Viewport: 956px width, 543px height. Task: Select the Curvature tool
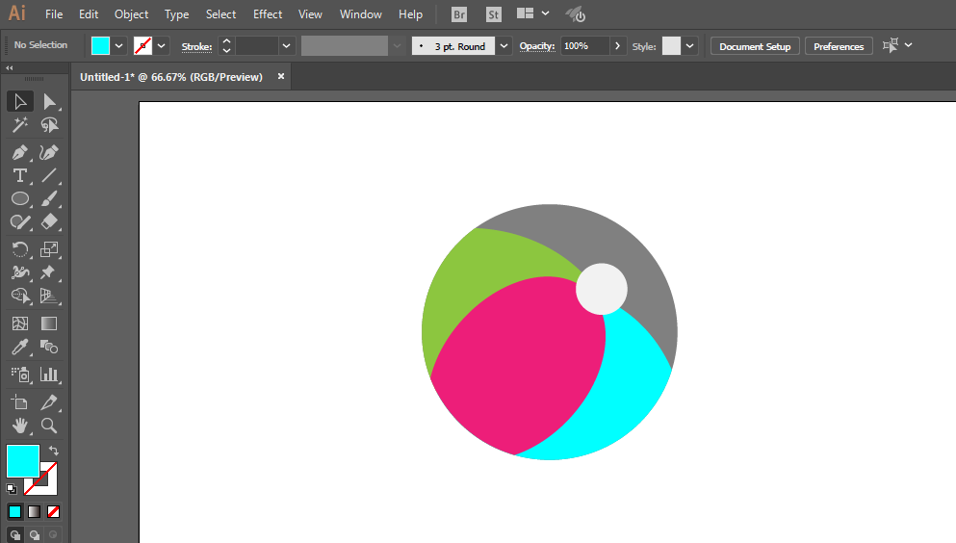pyautogui.click(x=49, y=152)
